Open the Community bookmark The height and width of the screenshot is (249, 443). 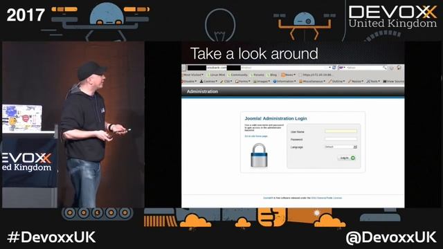pyautogui.click(x=237, y=75)
